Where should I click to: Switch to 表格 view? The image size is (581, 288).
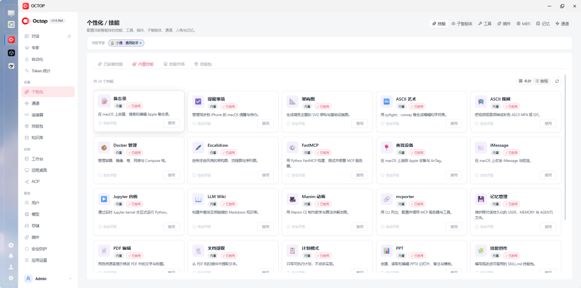click(542, 81)
